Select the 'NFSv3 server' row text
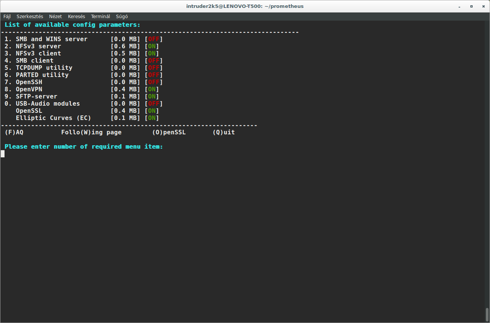Viewport: 490px width, 323px height. pyautogui.click(x=38, y=46)
